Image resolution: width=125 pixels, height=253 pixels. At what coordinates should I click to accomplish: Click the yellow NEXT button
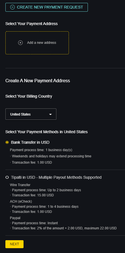[14, 244]
